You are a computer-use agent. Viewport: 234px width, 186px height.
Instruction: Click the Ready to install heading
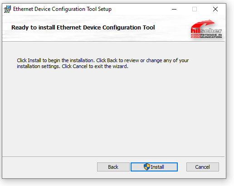(83, 28)
